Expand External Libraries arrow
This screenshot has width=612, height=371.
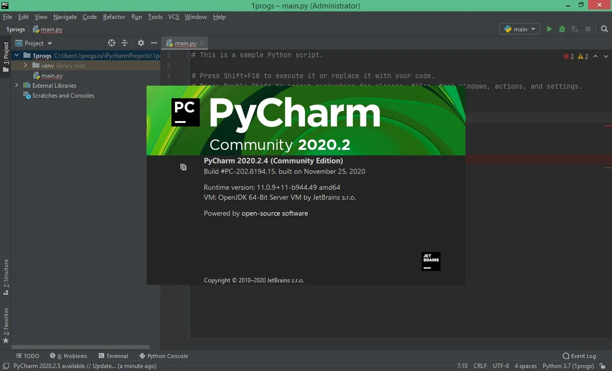tap(16, 86)
